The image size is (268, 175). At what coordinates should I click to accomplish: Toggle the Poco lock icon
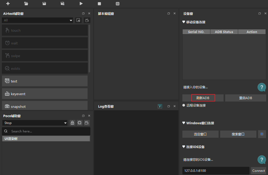[72, 123]
